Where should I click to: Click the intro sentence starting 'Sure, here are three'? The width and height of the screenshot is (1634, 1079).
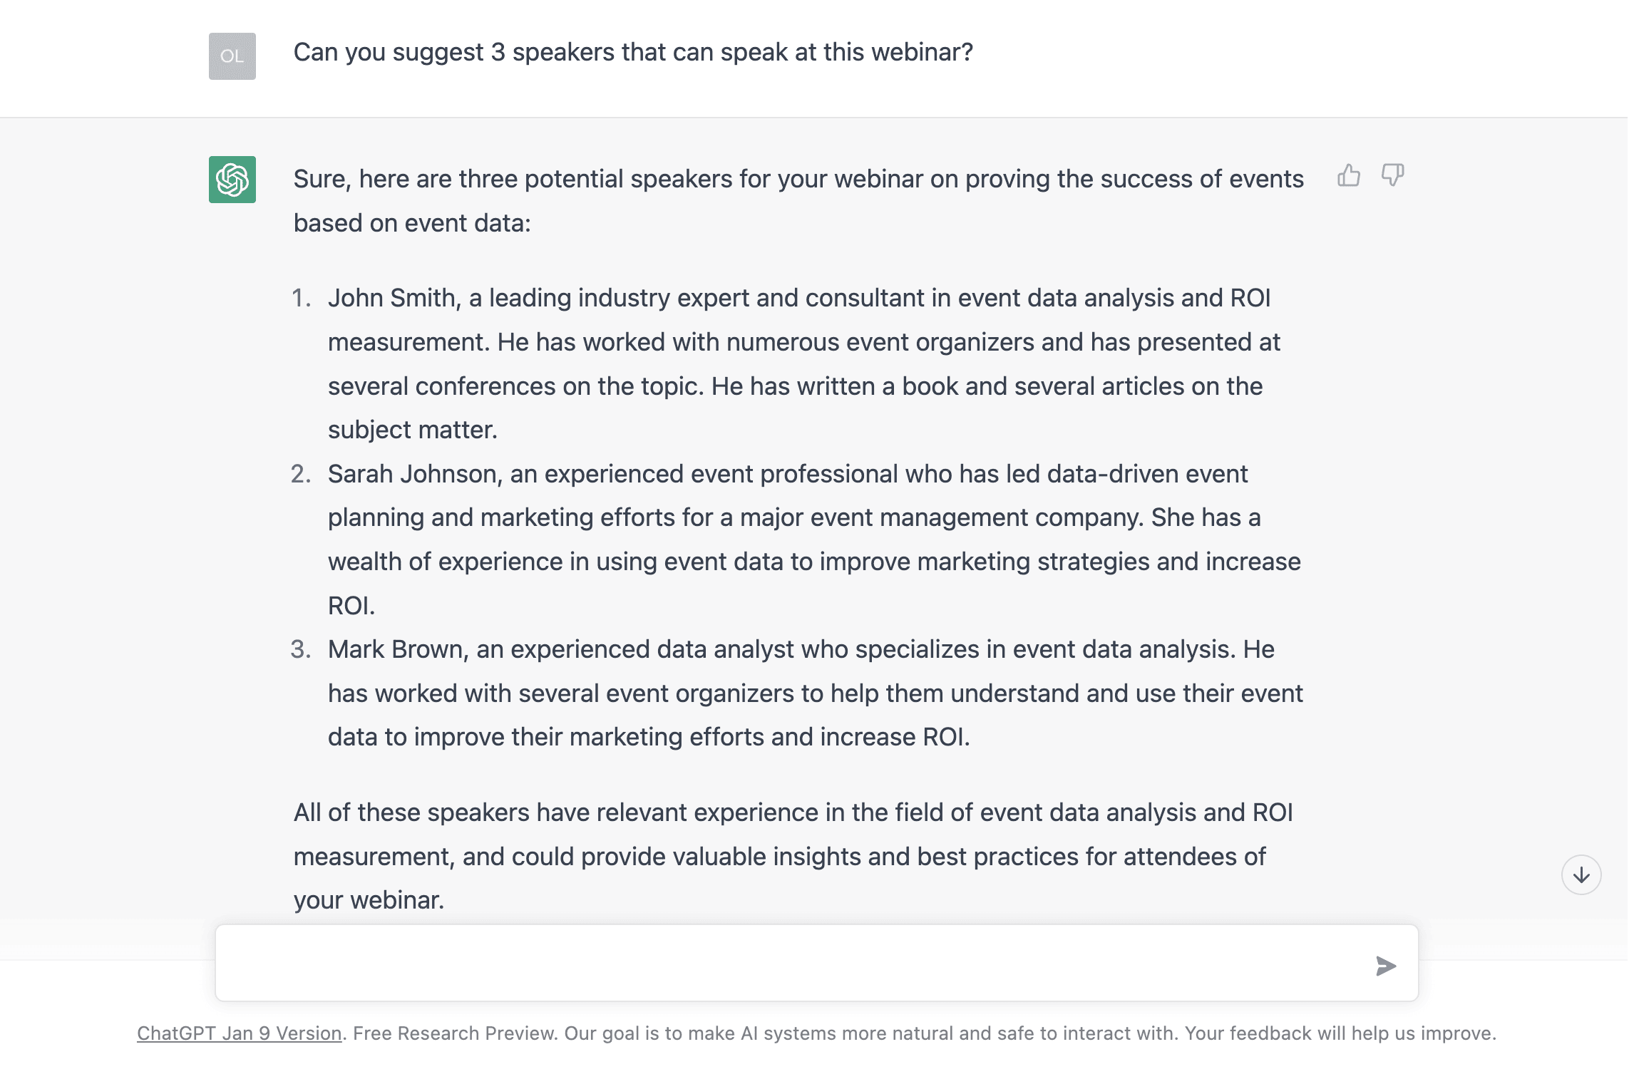pos(798,180)
